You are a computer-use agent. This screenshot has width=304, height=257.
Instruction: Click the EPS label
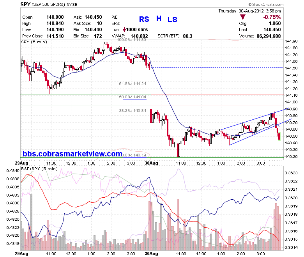(x=116, y=23)
